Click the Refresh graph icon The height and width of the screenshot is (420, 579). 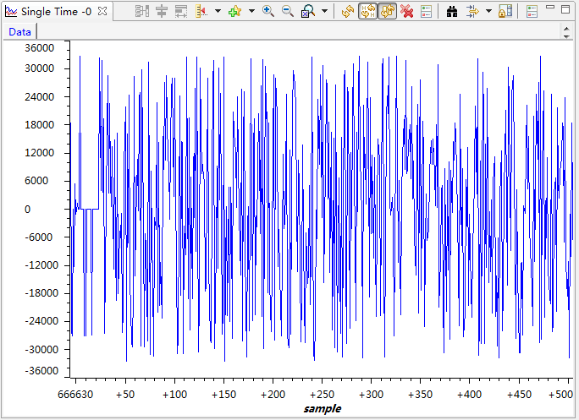(x=348, y=12)
